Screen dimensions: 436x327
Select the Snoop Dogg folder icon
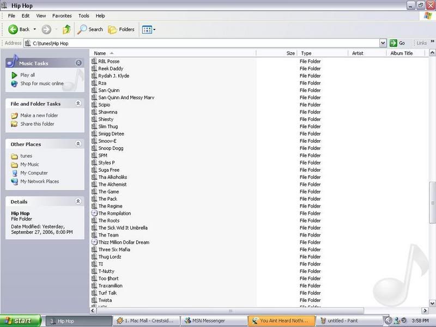[94, 148]
